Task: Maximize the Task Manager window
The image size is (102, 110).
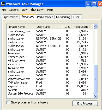Action: [x=94, y=4]
